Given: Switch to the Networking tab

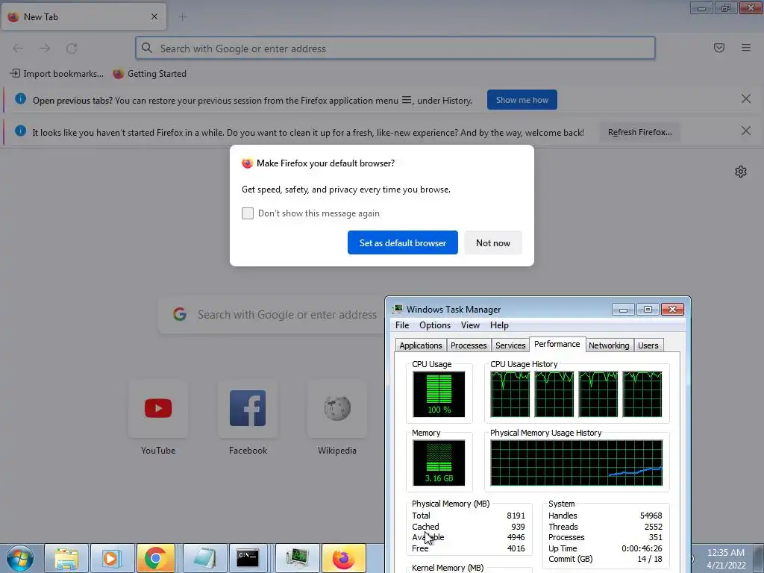Looking at the screenshot, I should tap(609, 345).
